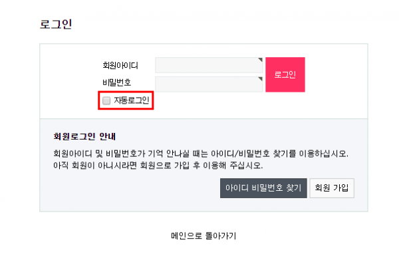Enable the 자동로그인 checkbox
This screenshot has width=399, height=254.
pos(106,100)
